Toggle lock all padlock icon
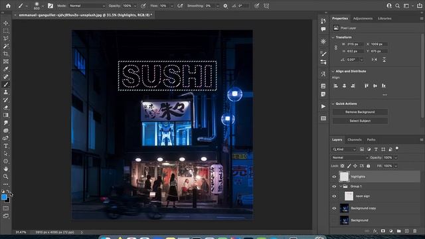This screenshot has height=239, width=425. click(x=368, y=166)
